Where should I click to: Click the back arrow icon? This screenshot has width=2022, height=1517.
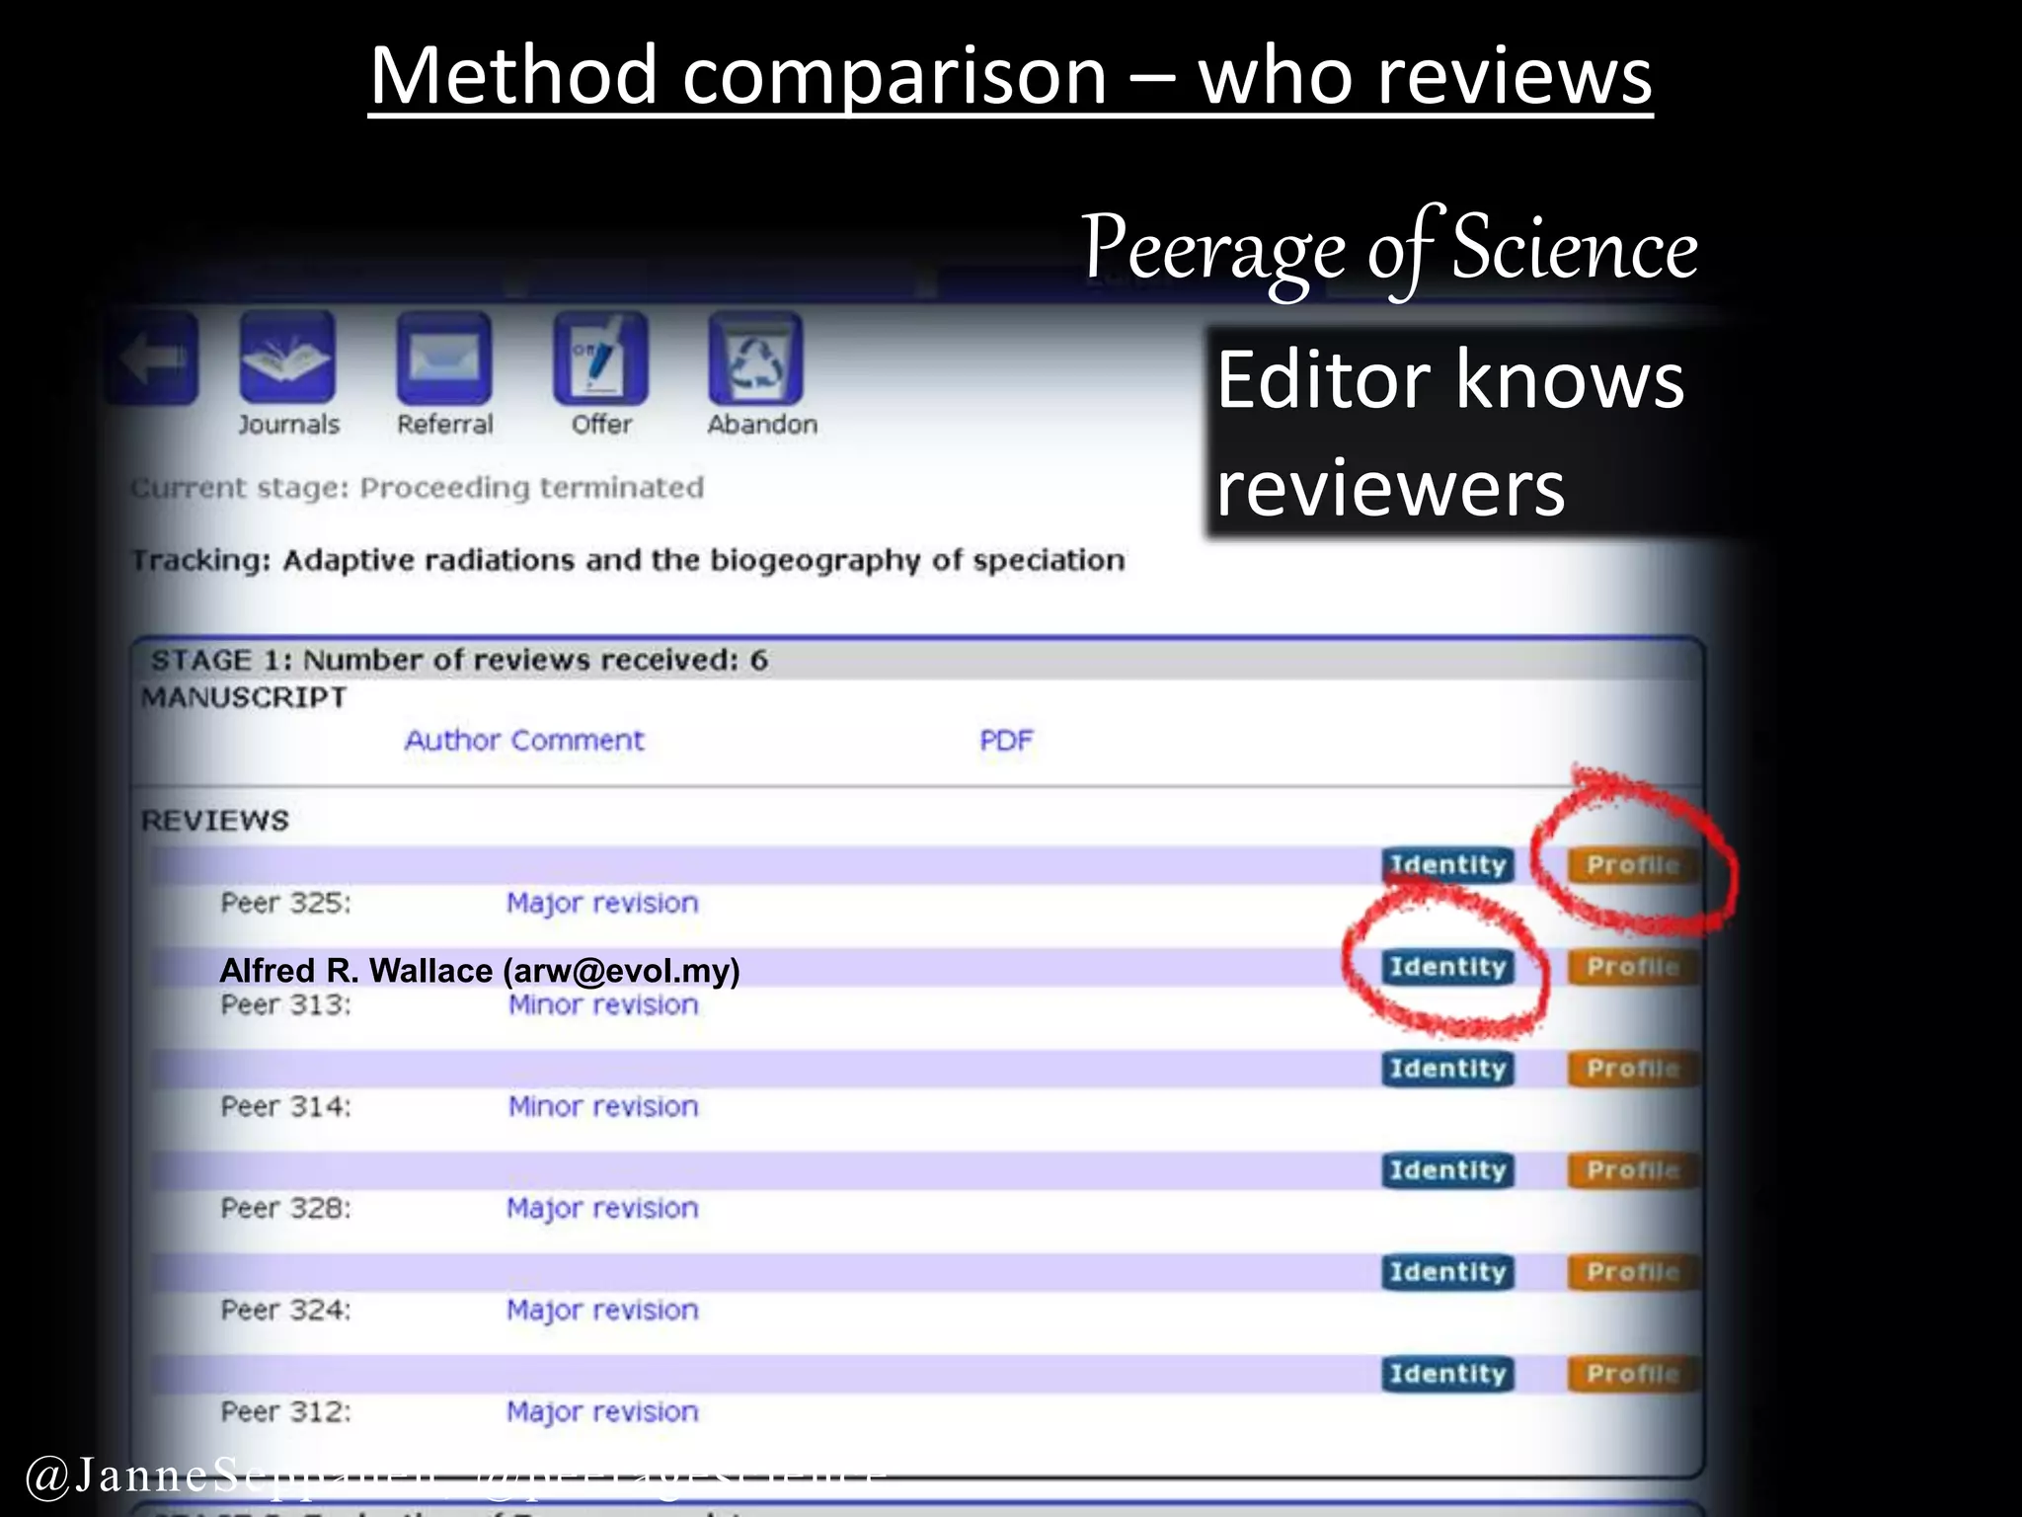point(153,359)
